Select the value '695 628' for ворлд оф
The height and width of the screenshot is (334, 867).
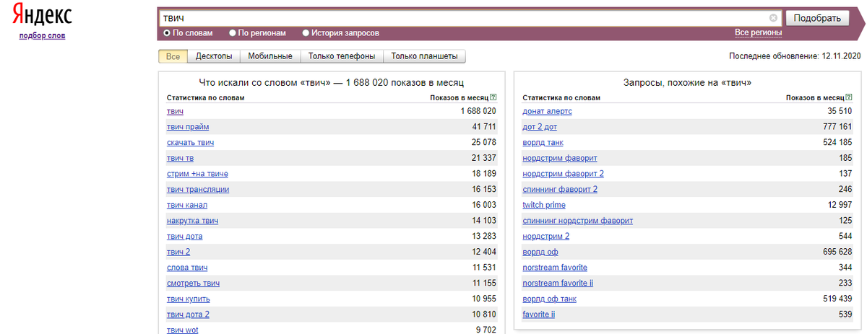(837, 252)
